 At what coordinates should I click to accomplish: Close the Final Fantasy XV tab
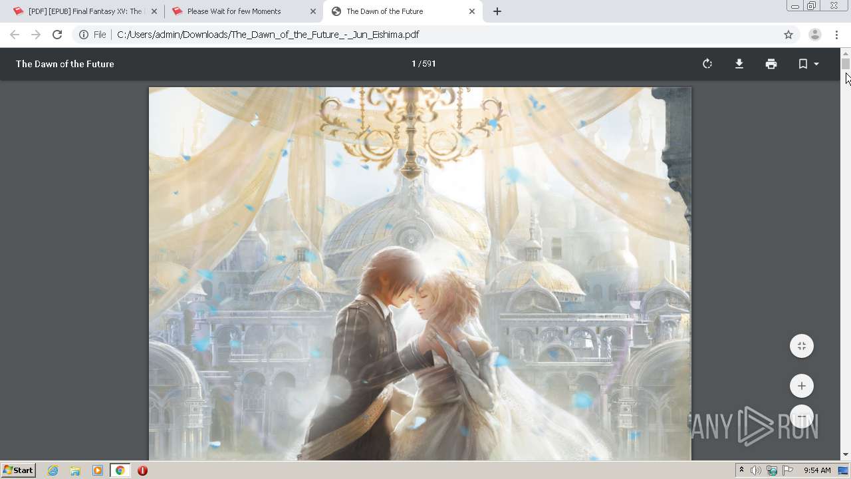(154, 11)
